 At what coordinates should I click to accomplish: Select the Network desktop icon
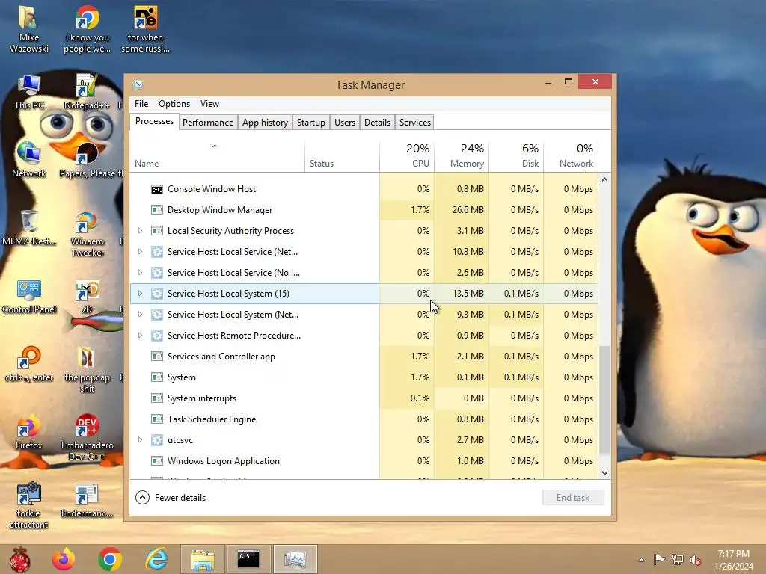pyautogui.click(x=29, y=160)
